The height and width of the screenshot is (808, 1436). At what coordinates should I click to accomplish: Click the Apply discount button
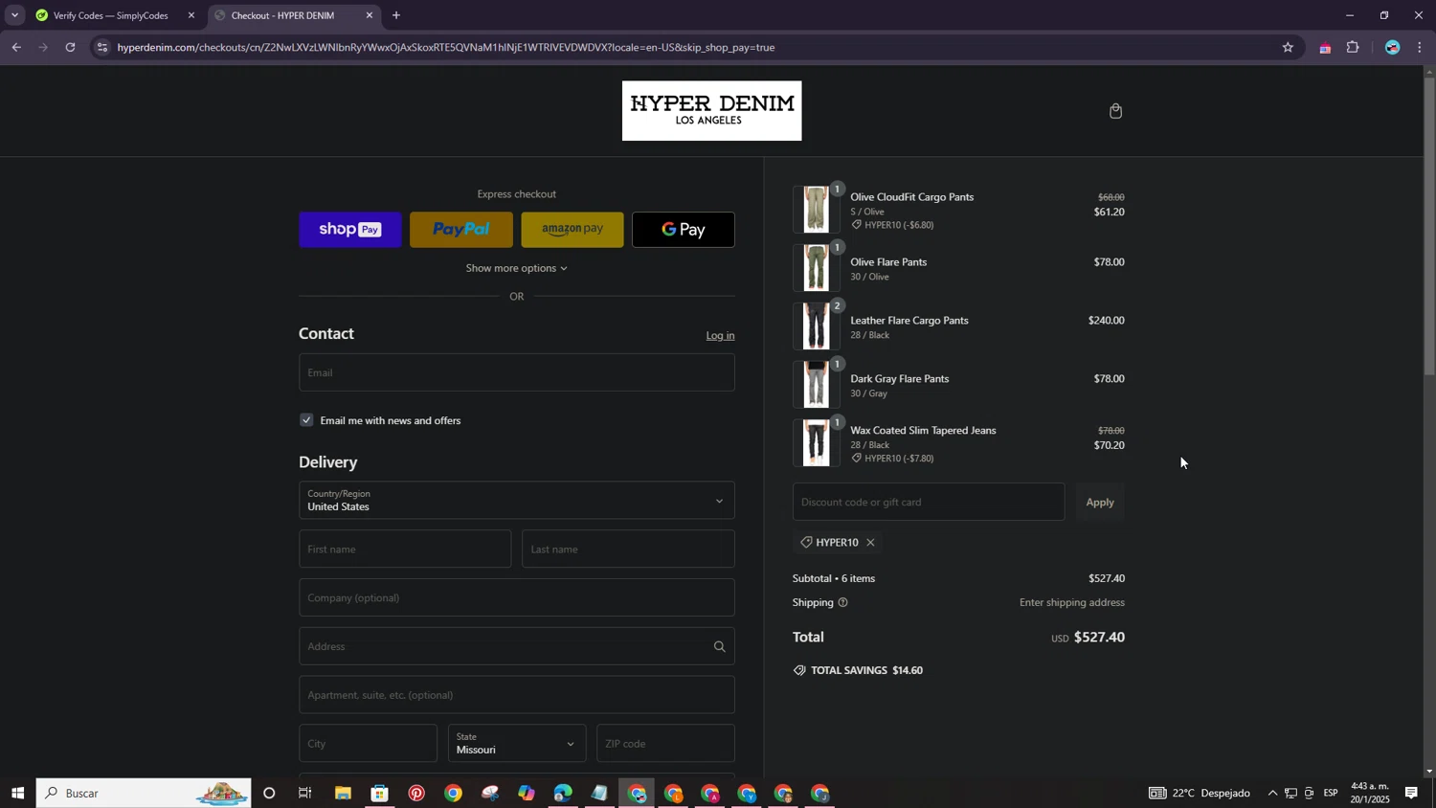point(1100,503)
